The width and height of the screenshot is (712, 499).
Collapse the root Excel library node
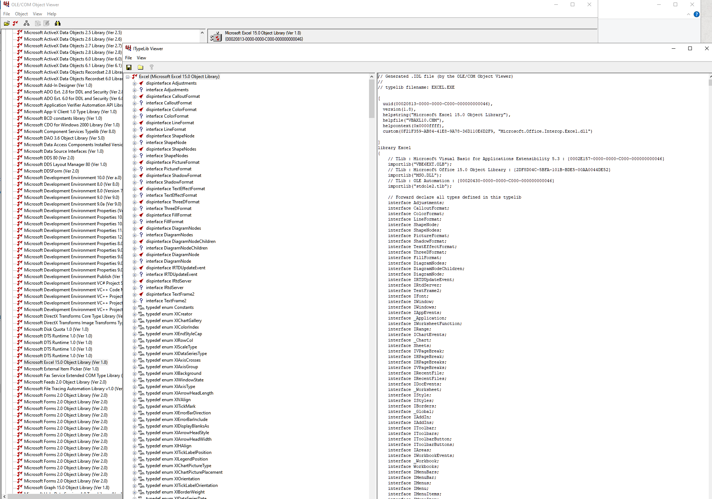pos(128,77)
